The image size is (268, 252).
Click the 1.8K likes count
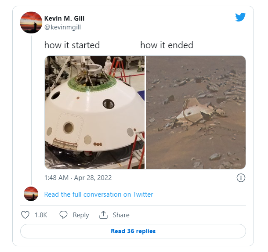(41, 215)
